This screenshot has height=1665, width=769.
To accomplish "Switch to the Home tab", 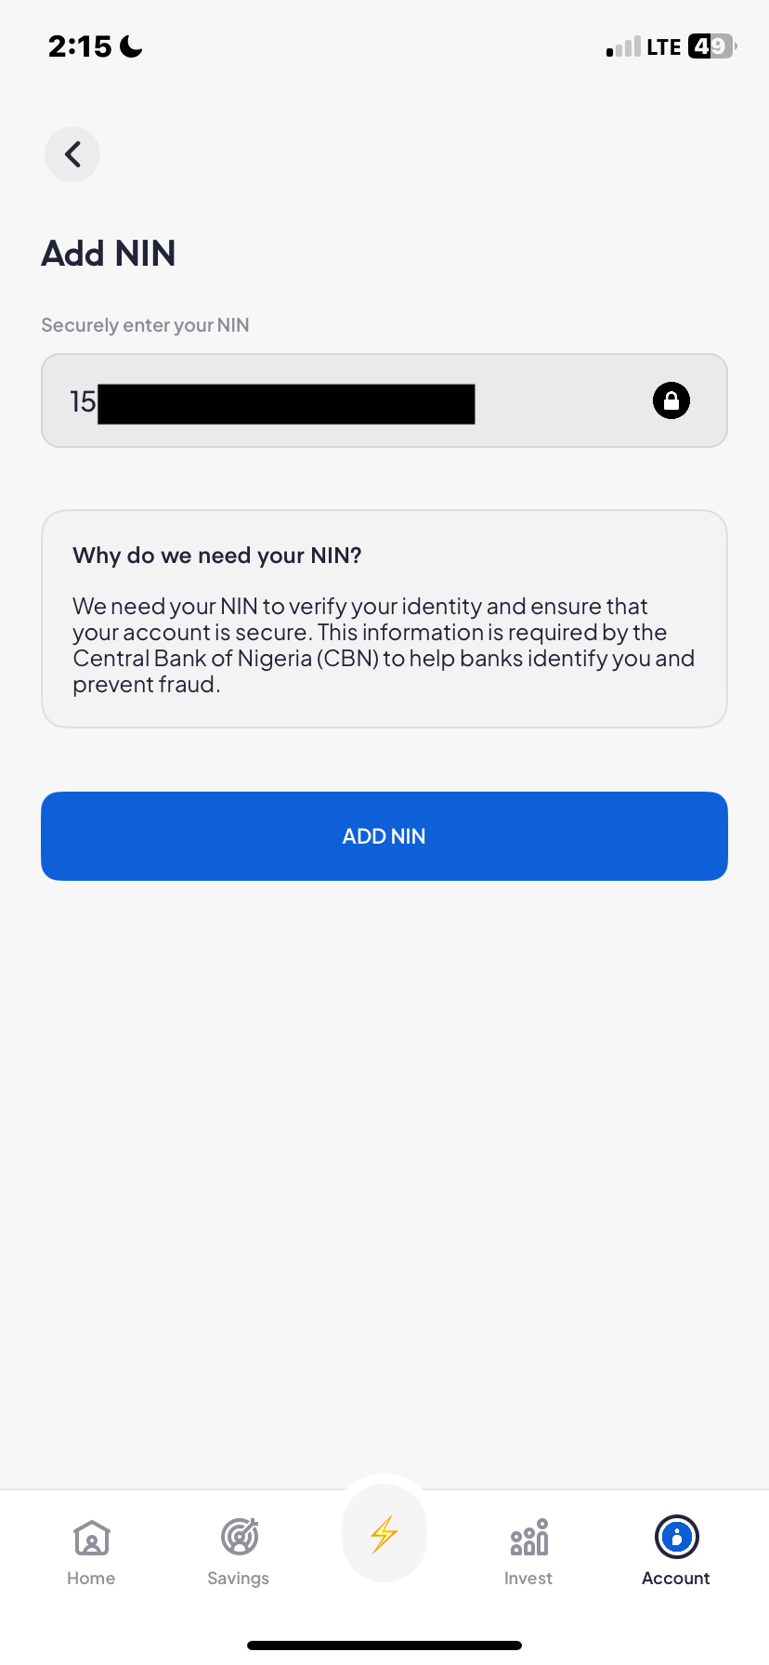I will coord(91,1551).
